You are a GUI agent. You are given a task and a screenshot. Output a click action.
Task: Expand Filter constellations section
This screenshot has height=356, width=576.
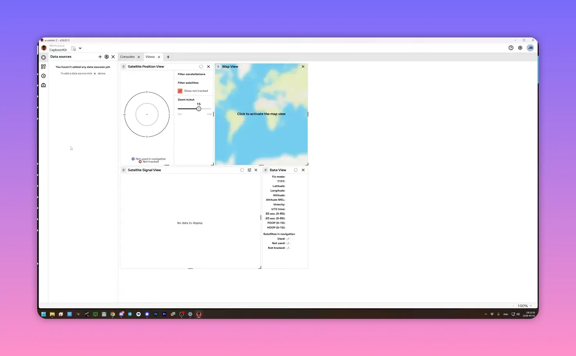[191, 74]
